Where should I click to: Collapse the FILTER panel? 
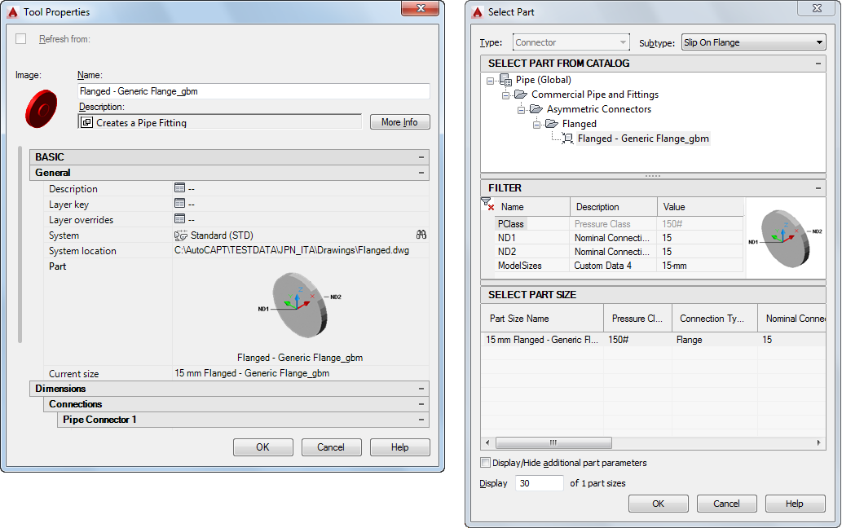818,187
